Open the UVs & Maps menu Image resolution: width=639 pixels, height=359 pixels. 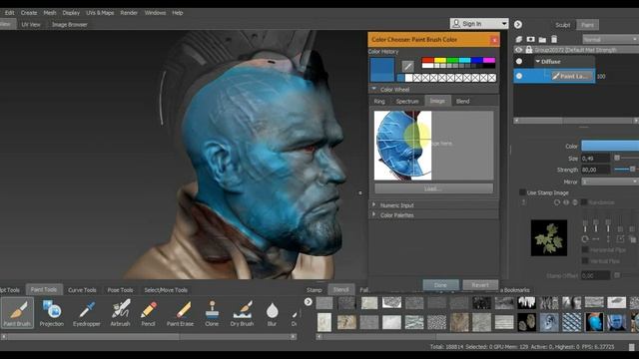click(x=100, y=13)
